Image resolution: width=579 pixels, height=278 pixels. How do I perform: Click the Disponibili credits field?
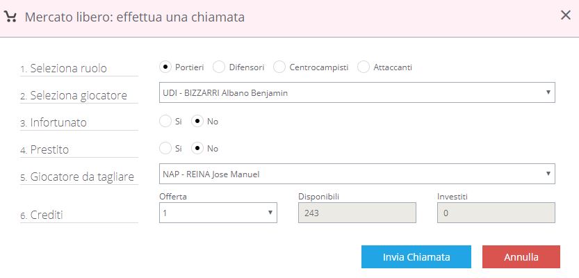coord(357,213)
